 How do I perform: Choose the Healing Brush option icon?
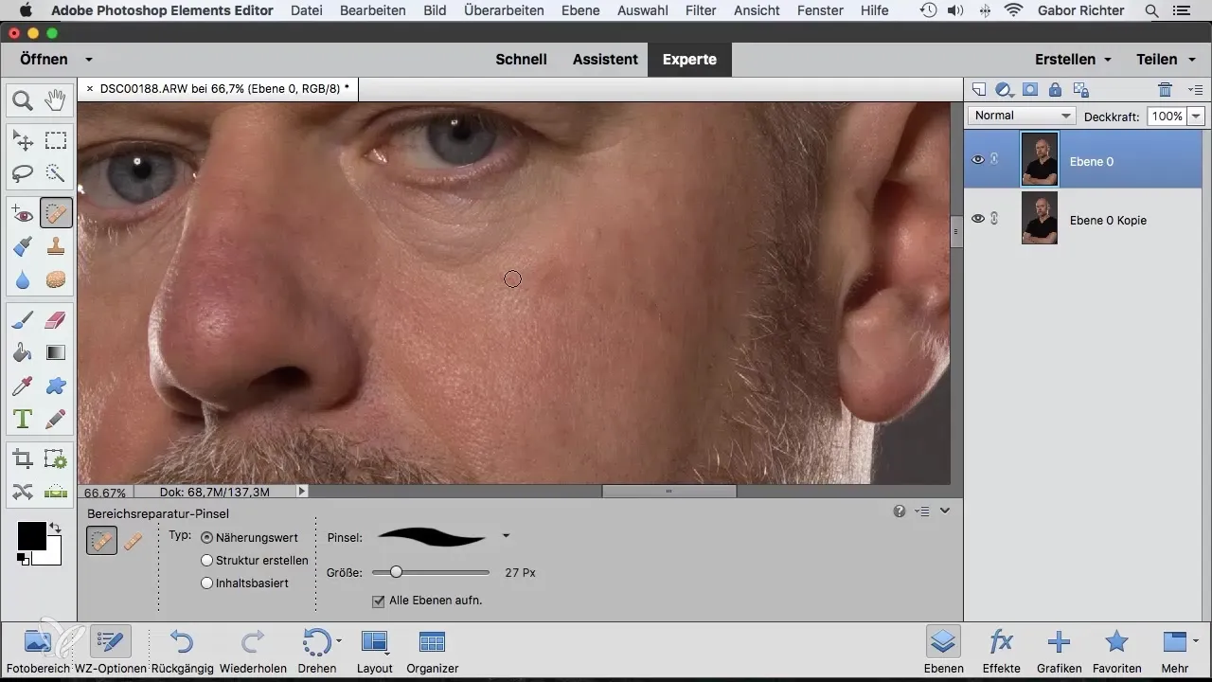133,542
